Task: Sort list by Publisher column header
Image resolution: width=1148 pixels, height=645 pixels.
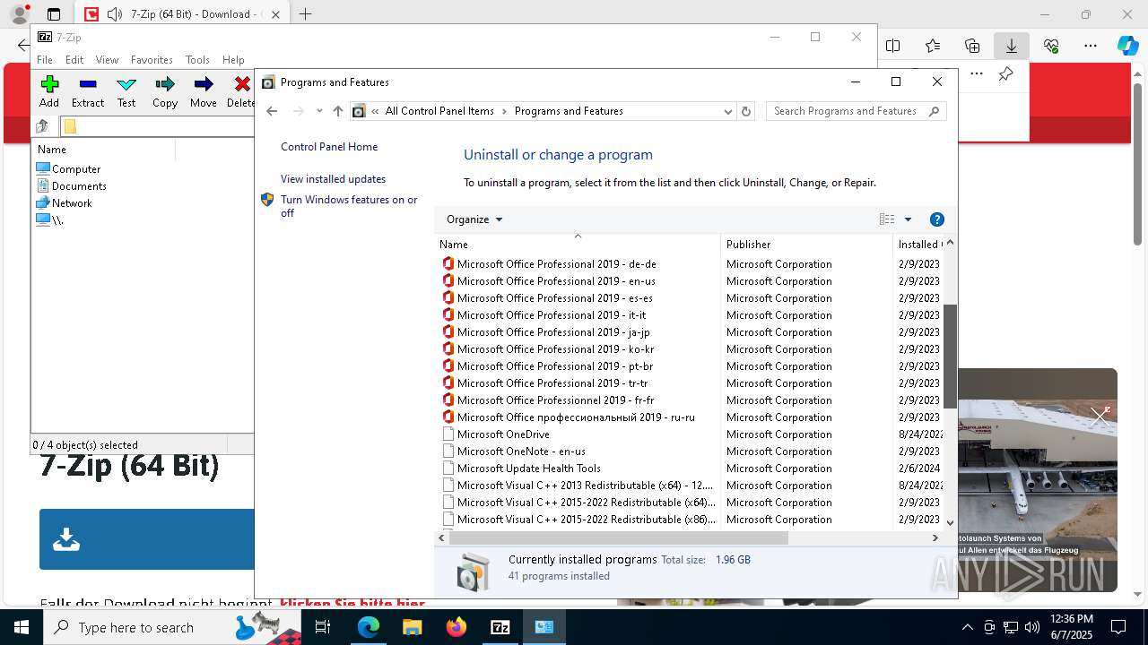Action: (x=807, y=244)
